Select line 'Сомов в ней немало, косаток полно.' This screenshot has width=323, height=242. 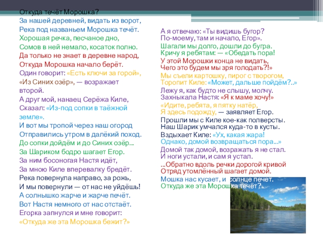78,47
